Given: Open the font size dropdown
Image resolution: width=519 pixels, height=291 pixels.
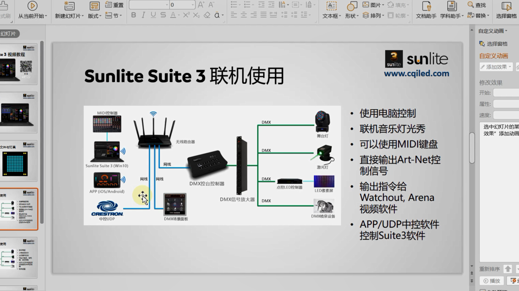Looking at the screenshot, I should 193,5.
